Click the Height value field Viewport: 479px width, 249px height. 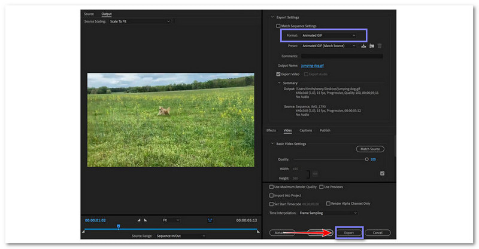click(x=295, y=179)
